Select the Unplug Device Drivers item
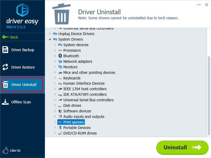The width and height of the screenshot is (211, 158). click(76, 34)
